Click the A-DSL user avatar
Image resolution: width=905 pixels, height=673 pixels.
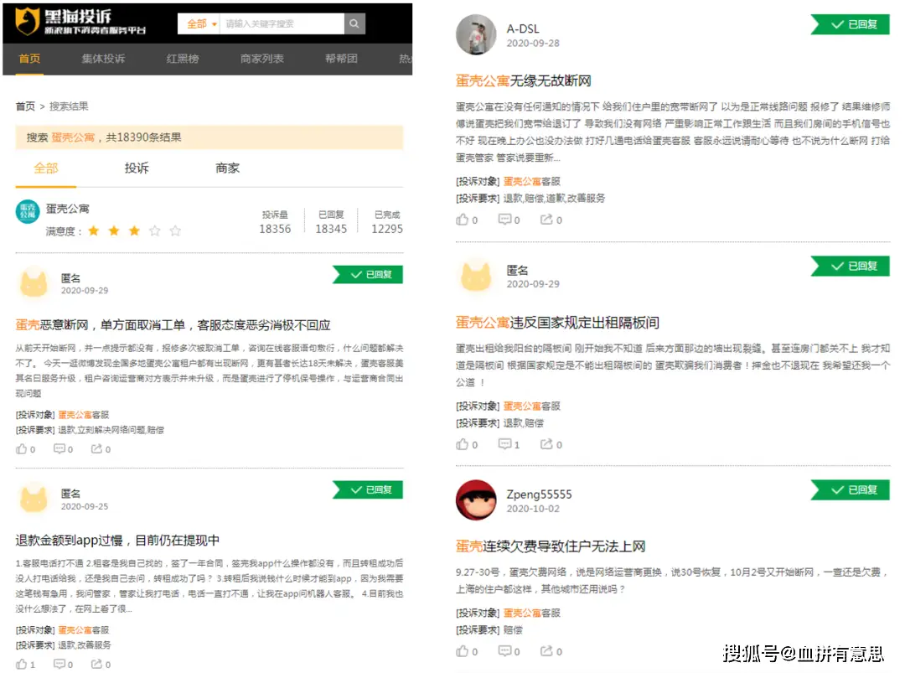point(476,34)
